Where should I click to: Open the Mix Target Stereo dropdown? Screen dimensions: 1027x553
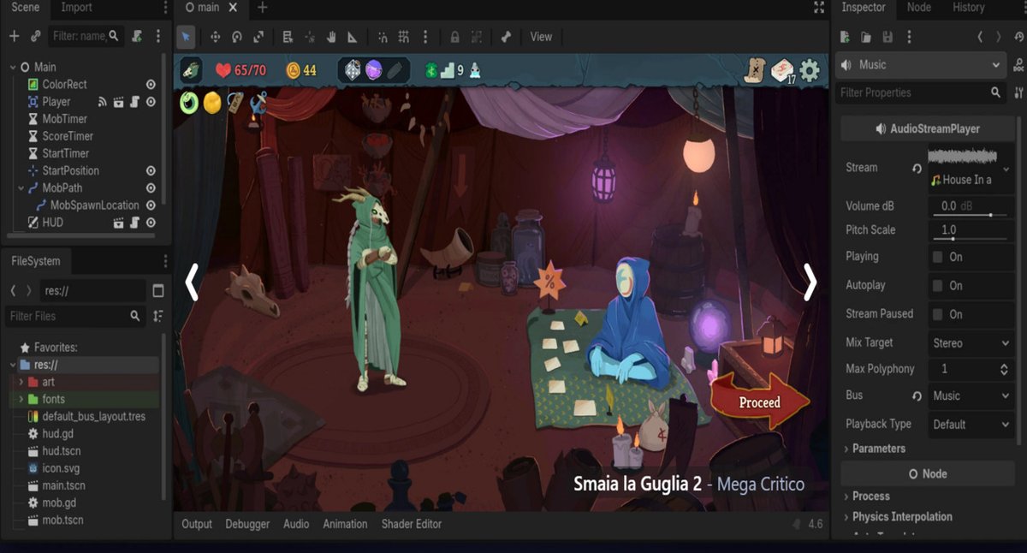pyautogui.click(x=971, y=343)
